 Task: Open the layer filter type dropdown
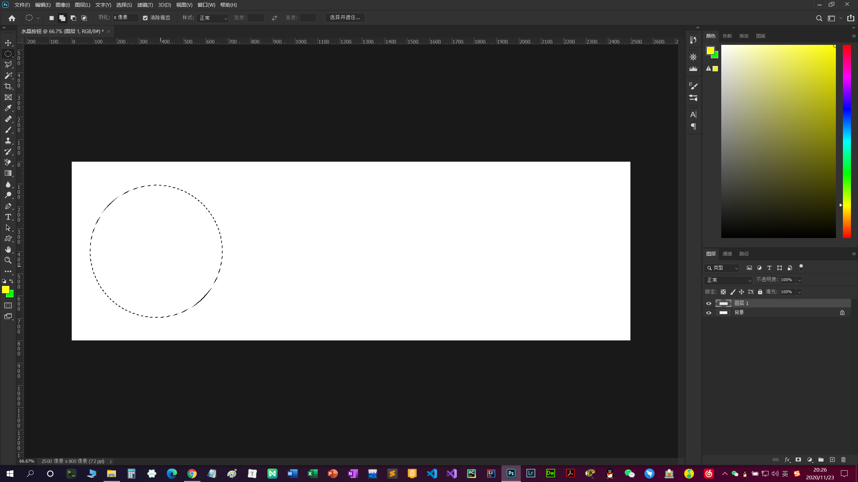[722, 268]
